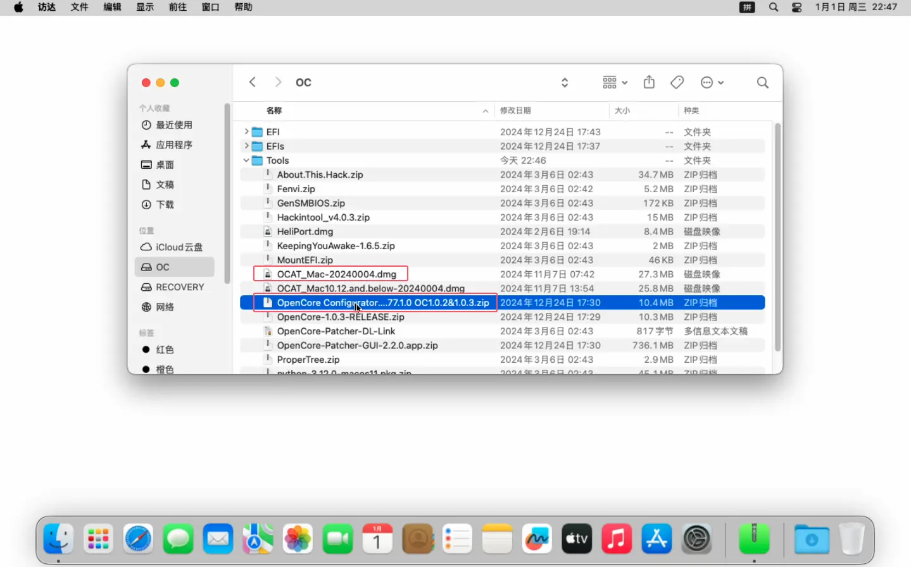Sort by the 修改日期 column header
This screenshot has height=567, width=911.
515,111
